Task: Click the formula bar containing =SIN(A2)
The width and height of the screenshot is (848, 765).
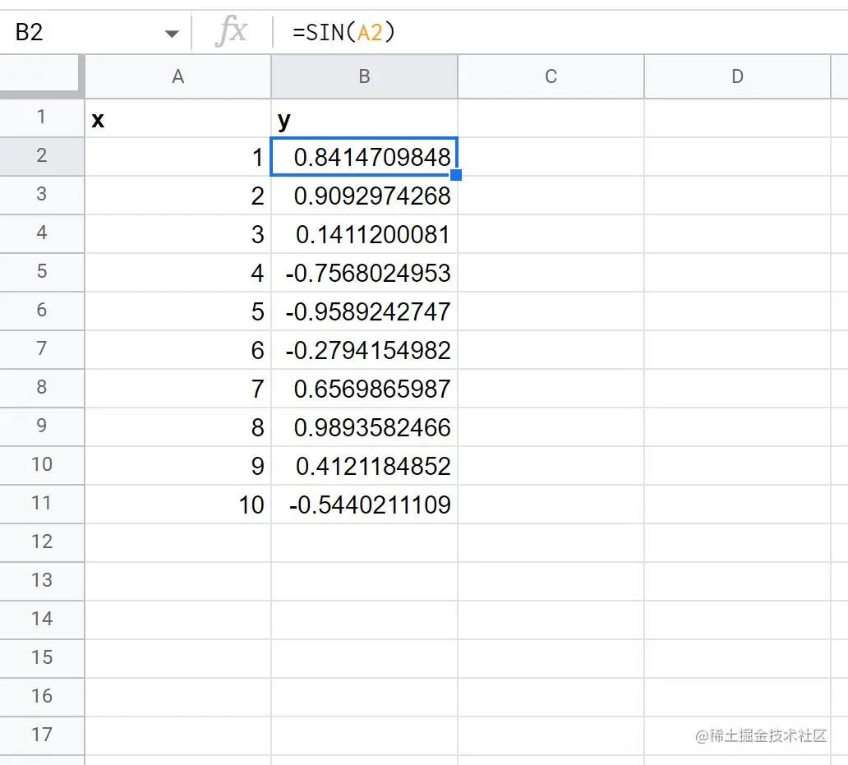Action: (x=560, y=32)
